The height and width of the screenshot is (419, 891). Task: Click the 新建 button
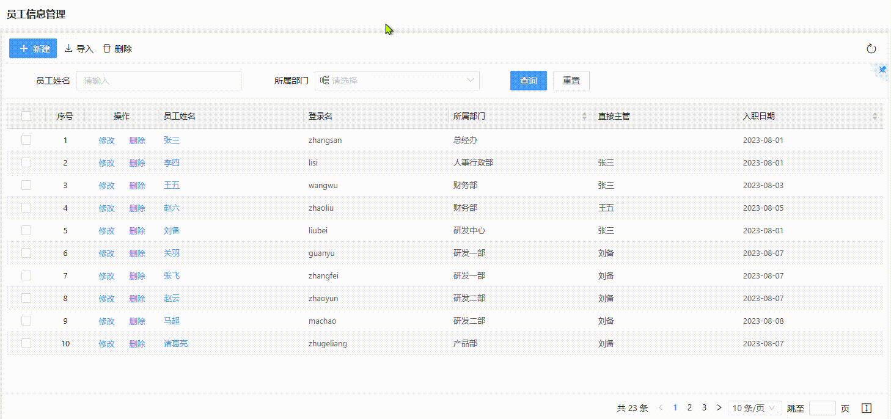33,48
